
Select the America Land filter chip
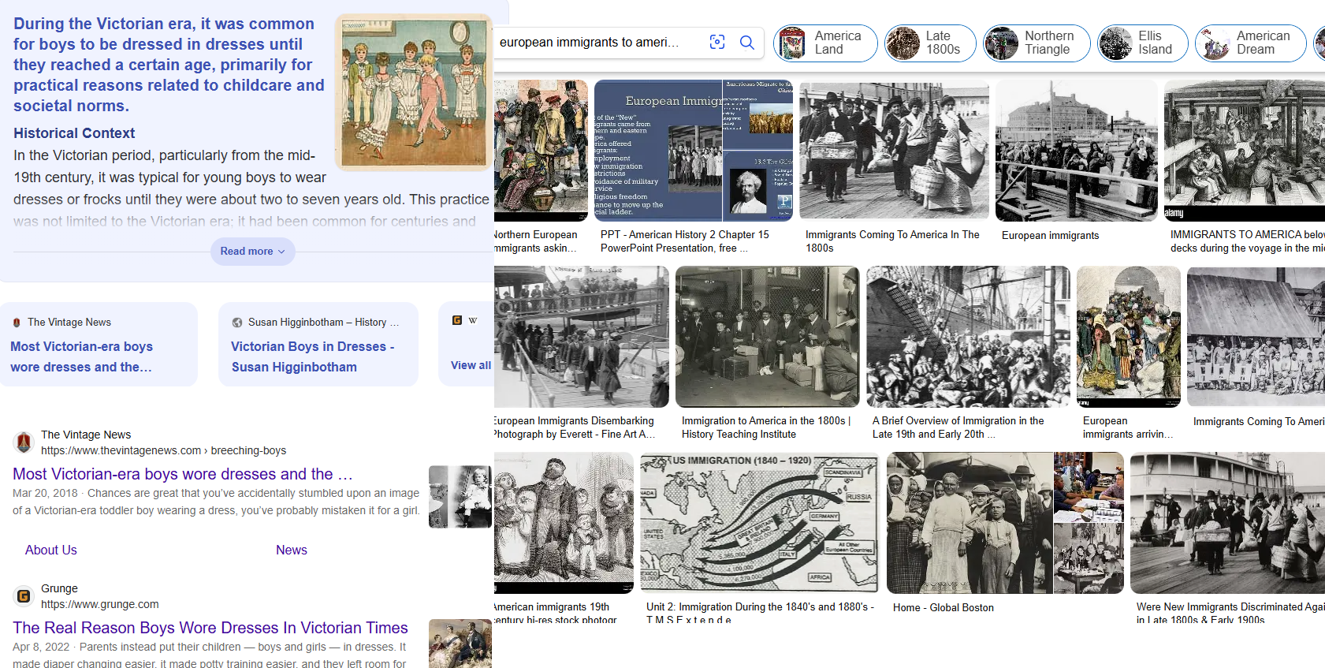[825, 43]
